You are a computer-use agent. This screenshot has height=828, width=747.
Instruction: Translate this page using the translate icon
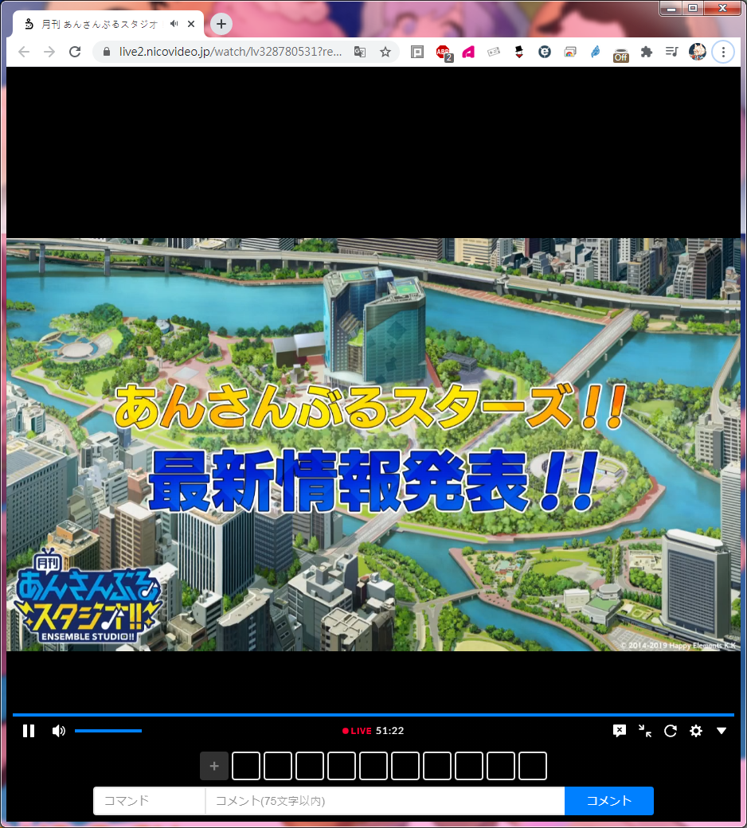(x=360, y=52)
